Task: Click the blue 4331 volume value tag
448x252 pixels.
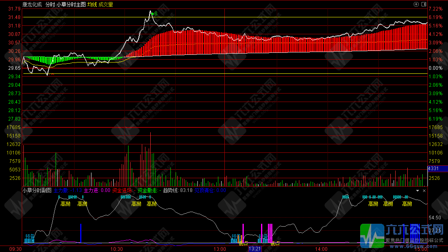Action: [x=437, y=168]
